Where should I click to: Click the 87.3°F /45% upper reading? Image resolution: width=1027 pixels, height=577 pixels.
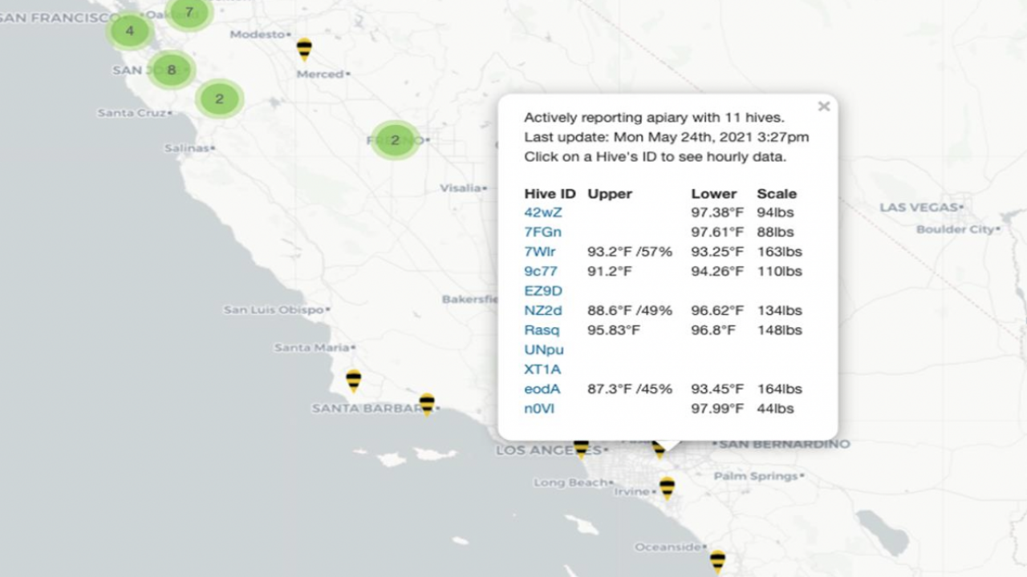pos(630,389)
